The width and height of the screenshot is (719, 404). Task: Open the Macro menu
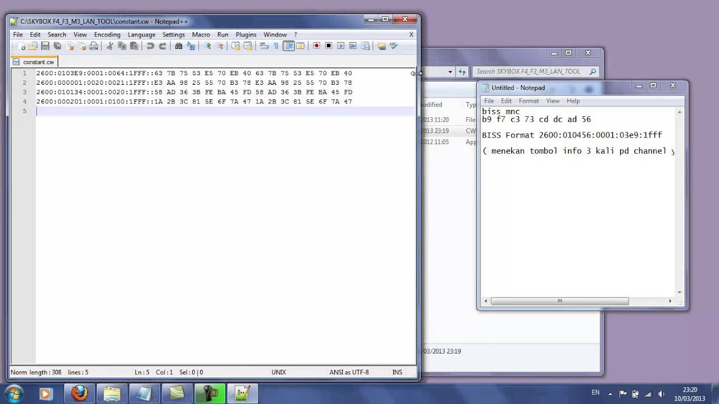point(201,35)
